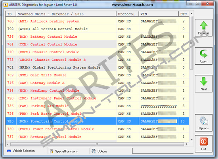The width and height of the screenshot is (218, 159).
Task: Select the (ABS) Antilock braking system row
Action: 97,21
